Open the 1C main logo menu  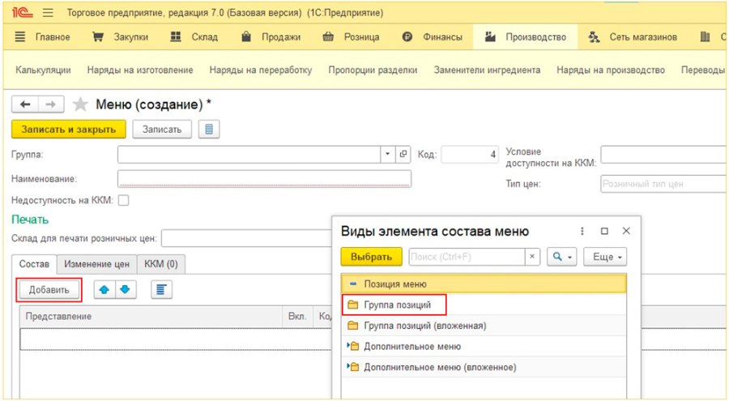(22, 13)
